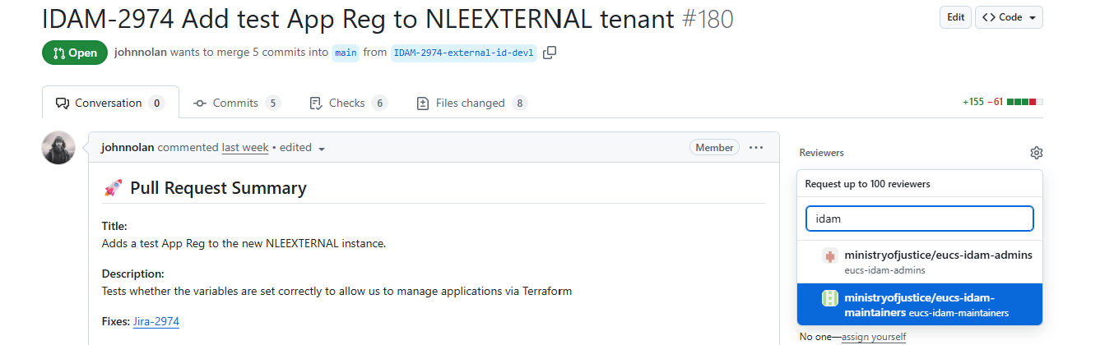Click the Open status badge
The image size is (1114, 345).
click(x=75, y=53)
